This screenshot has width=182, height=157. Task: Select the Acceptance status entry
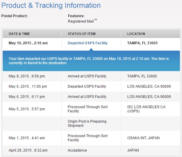77,150
